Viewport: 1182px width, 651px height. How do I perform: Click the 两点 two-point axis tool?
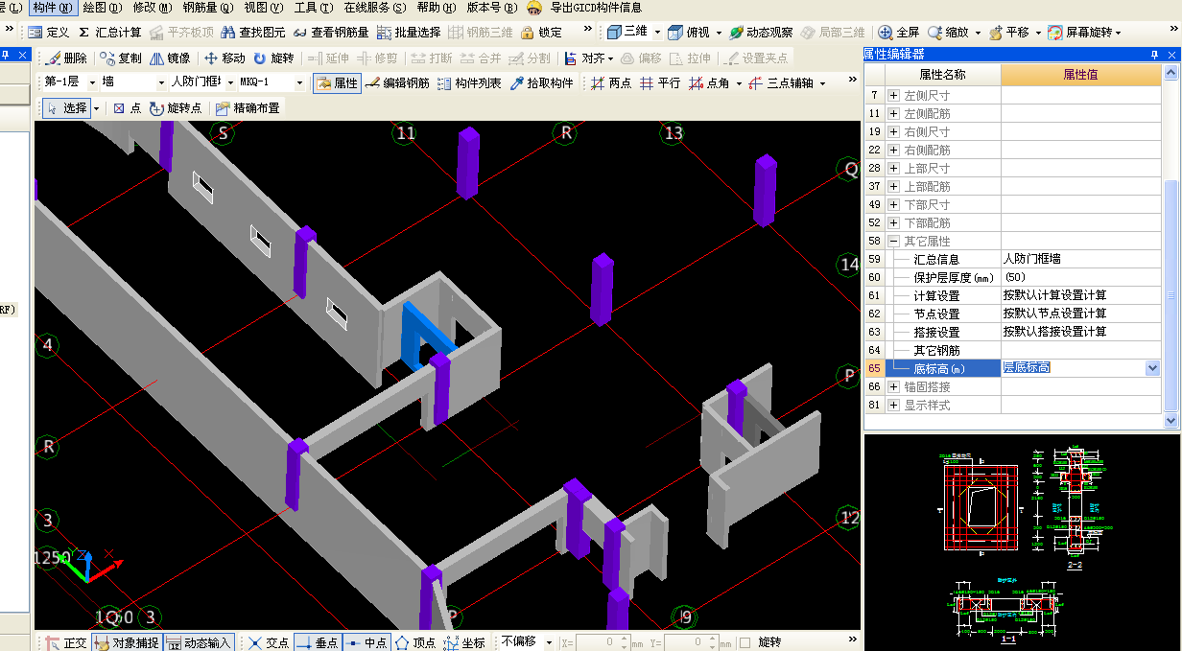(x=611, y=83)
